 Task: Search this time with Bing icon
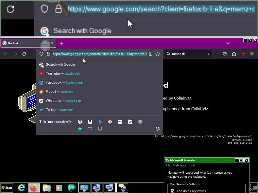pyautogui.click(x=100, y=122)
